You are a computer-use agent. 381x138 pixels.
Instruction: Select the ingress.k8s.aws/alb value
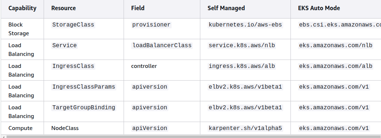pyautogui.click(x=242, y=66)
